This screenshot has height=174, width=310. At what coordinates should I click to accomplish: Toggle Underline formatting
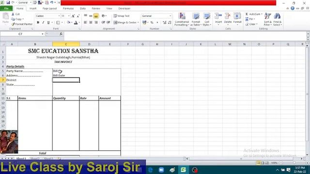[x=48, y=23]
